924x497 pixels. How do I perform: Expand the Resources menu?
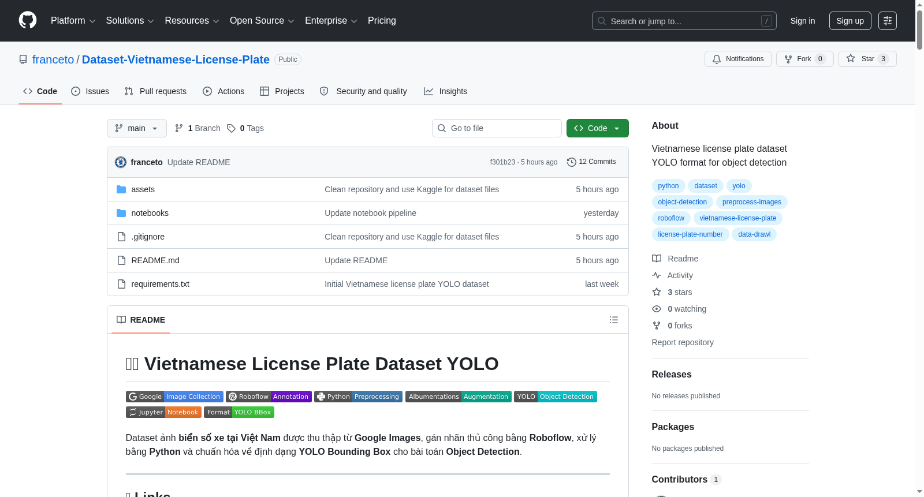tap(192, 21)
